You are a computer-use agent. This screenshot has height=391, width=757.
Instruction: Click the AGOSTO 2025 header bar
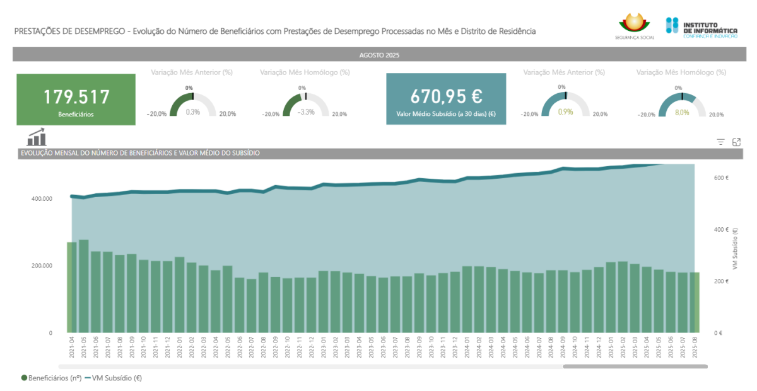coord(378,55)
